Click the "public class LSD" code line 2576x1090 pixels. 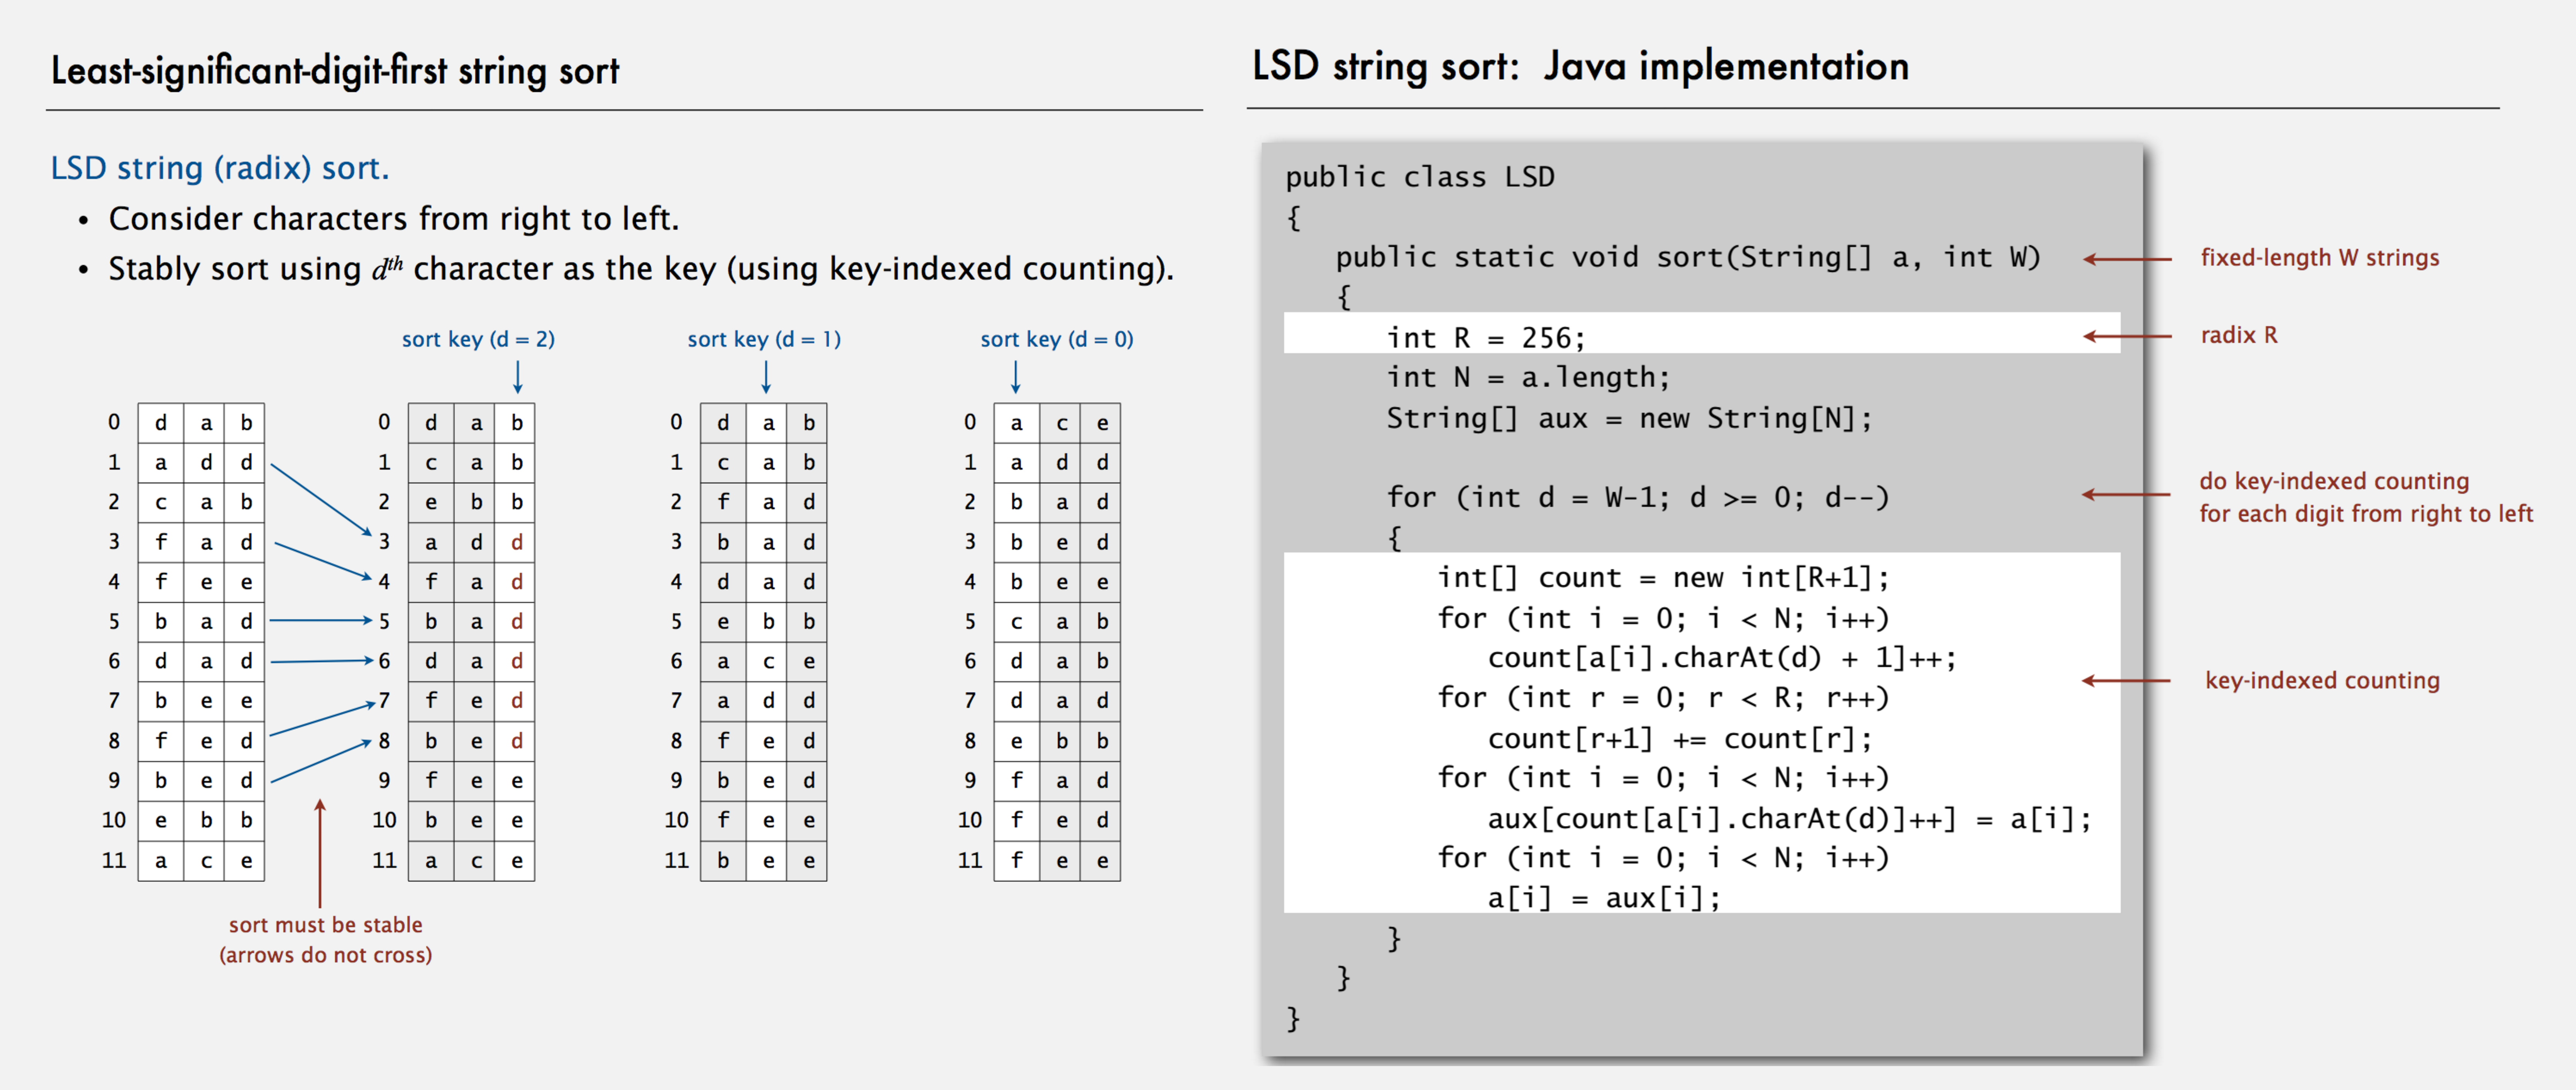[x=1420, y=177]
